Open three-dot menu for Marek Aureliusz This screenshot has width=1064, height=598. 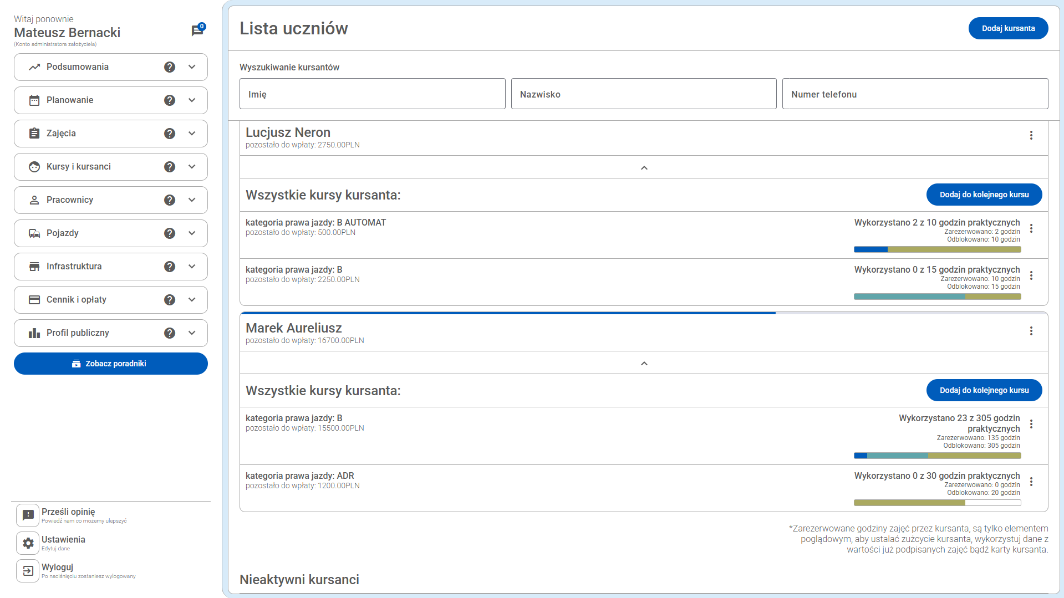tap(1031, 331)
